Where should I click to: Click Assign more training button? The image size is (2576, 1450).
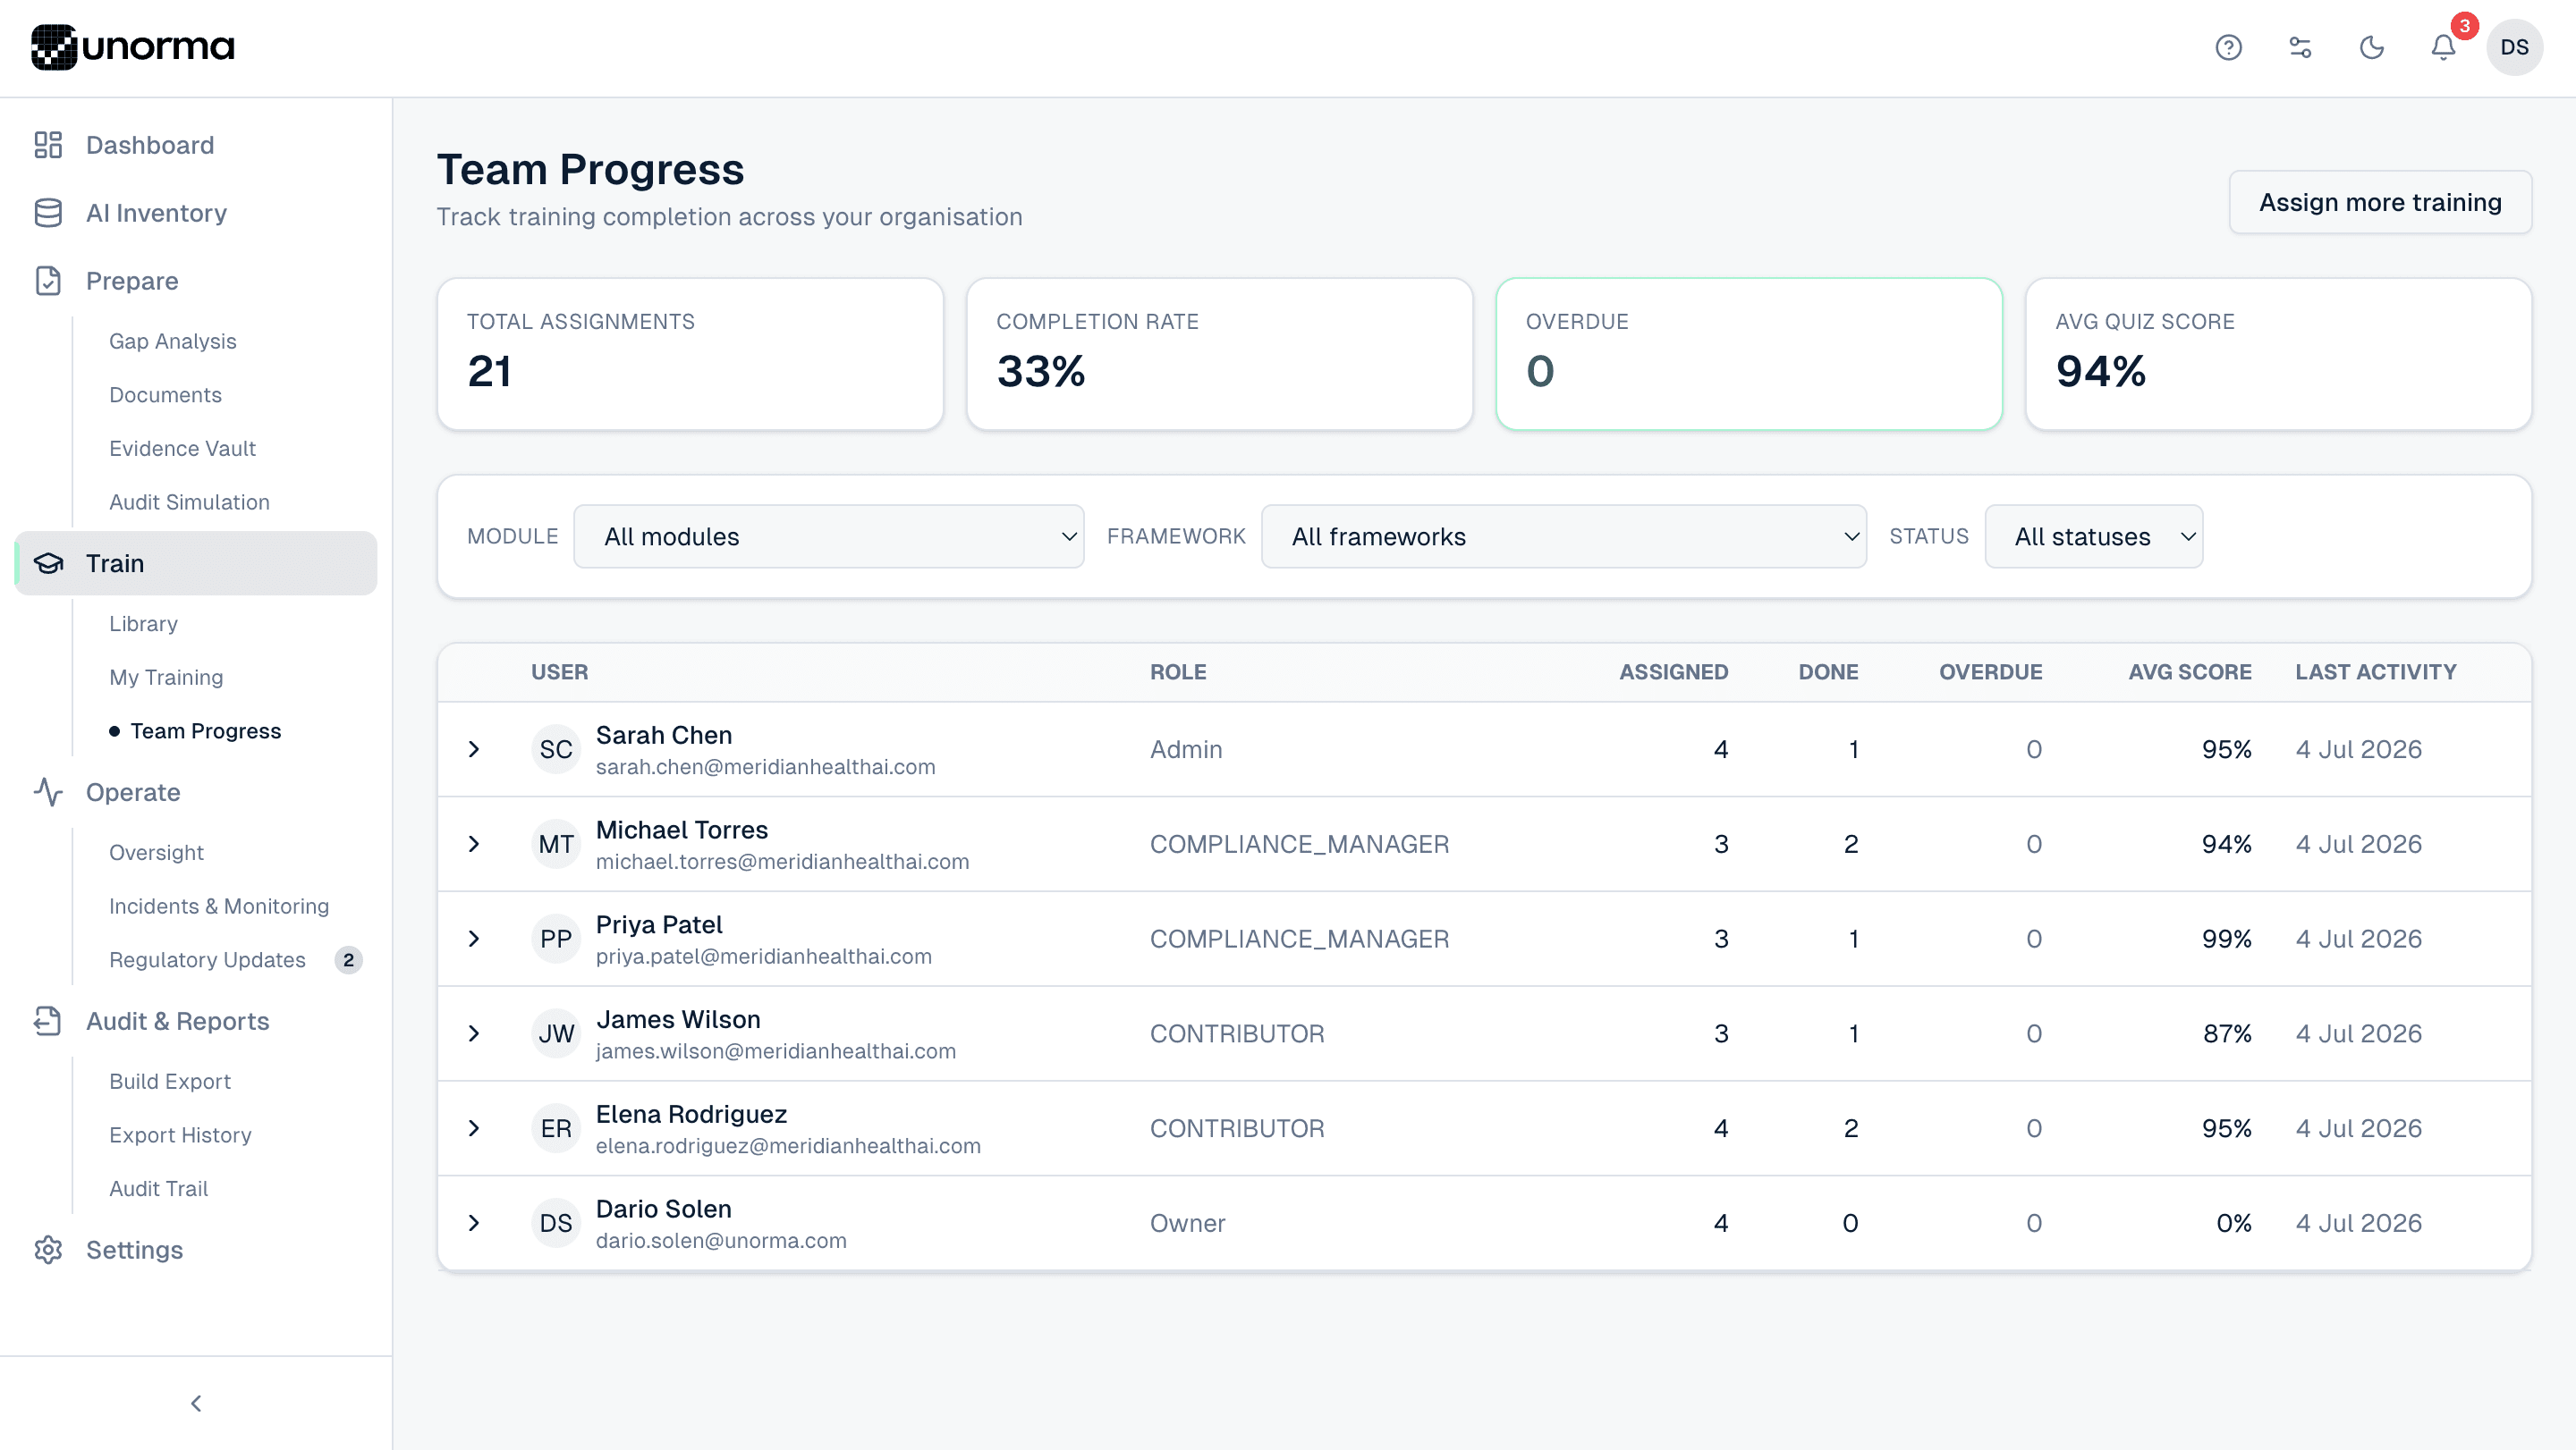[x=2380, y=203]
